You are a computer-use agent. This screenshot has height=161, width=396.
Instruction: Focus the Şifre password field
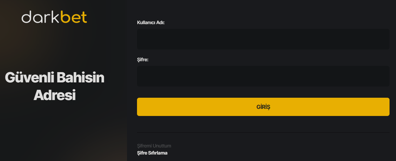click(263, 76)
